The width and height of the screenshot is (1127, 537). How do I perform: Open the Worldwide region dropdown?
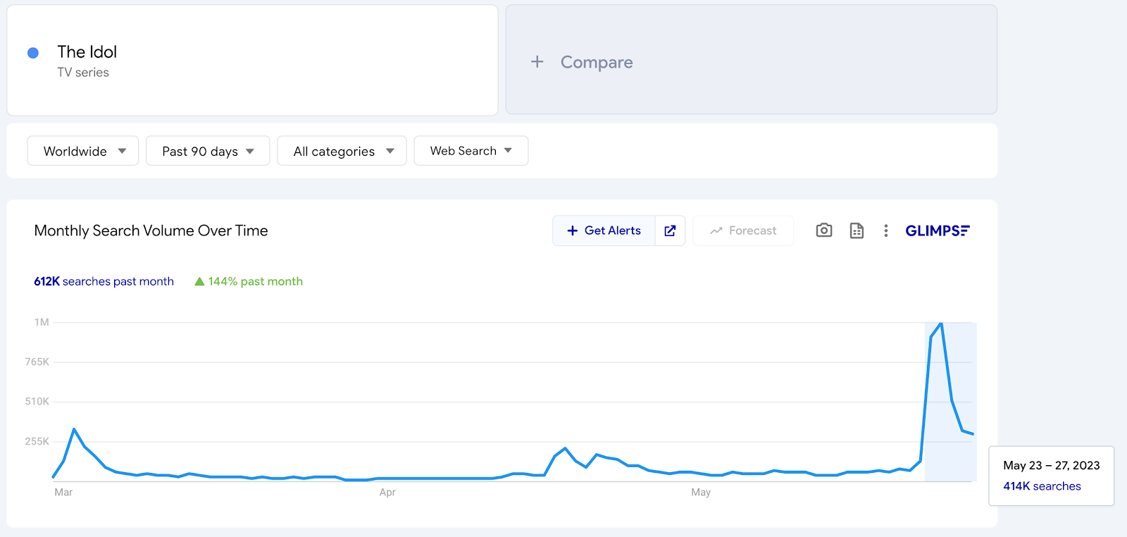pyautogui.click(x=83, y=151)
